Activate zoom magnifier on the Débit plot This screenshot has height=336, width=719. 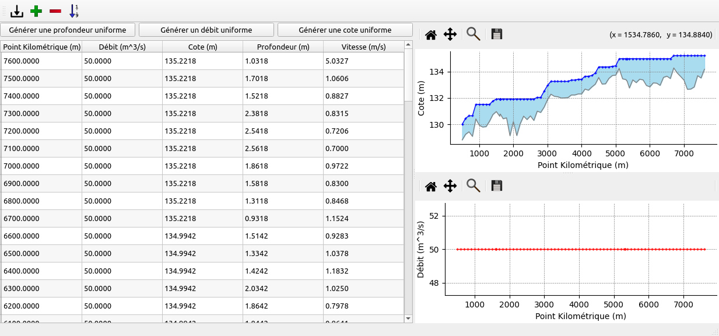click(x=473, y=187)
